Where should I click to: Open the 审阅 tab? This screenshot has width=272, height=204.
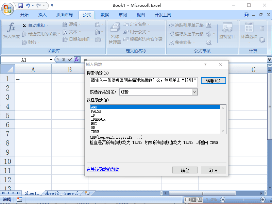pos(123,15)
